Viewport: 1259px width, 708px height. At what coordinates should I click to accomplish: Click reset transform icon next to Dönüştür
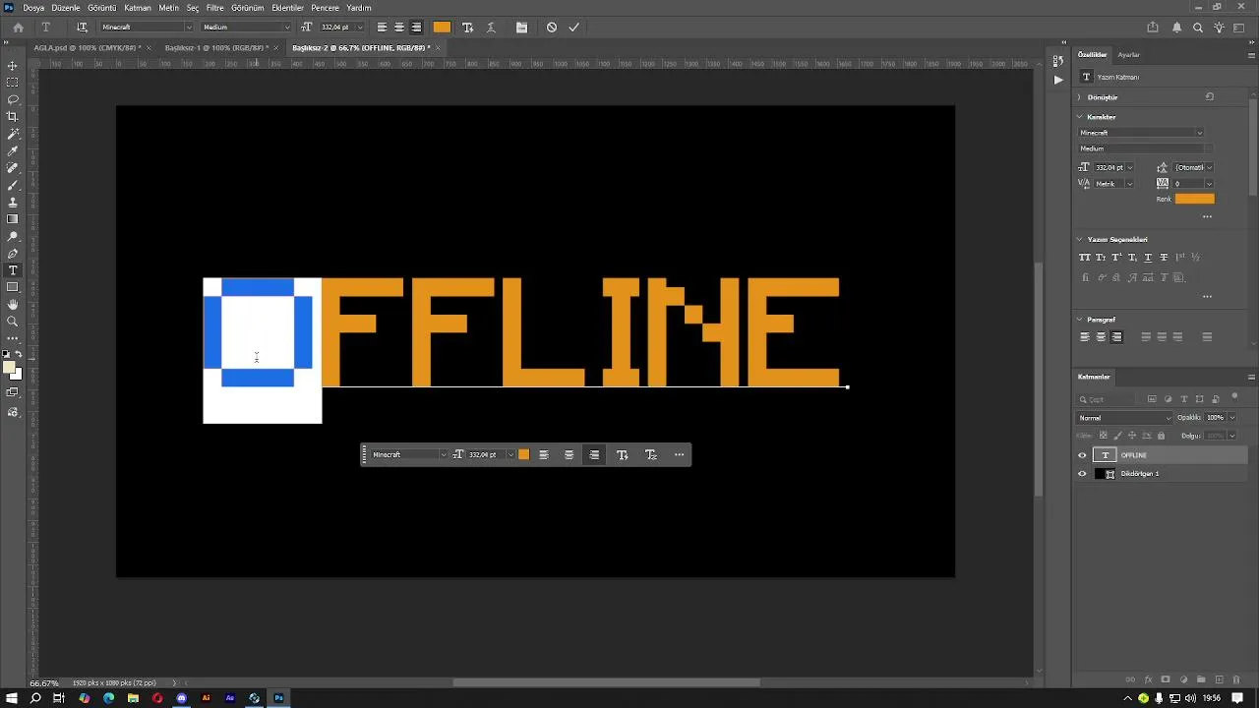click(x=1210, y=97)
